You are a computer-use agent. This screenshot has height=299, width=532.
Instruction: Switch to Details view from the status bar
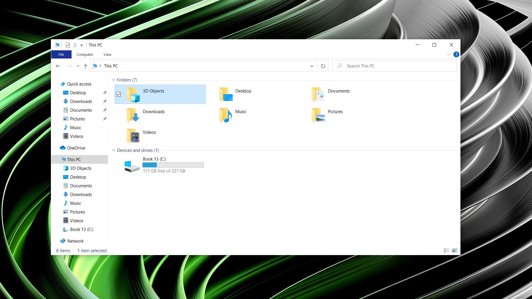[446, 250]
